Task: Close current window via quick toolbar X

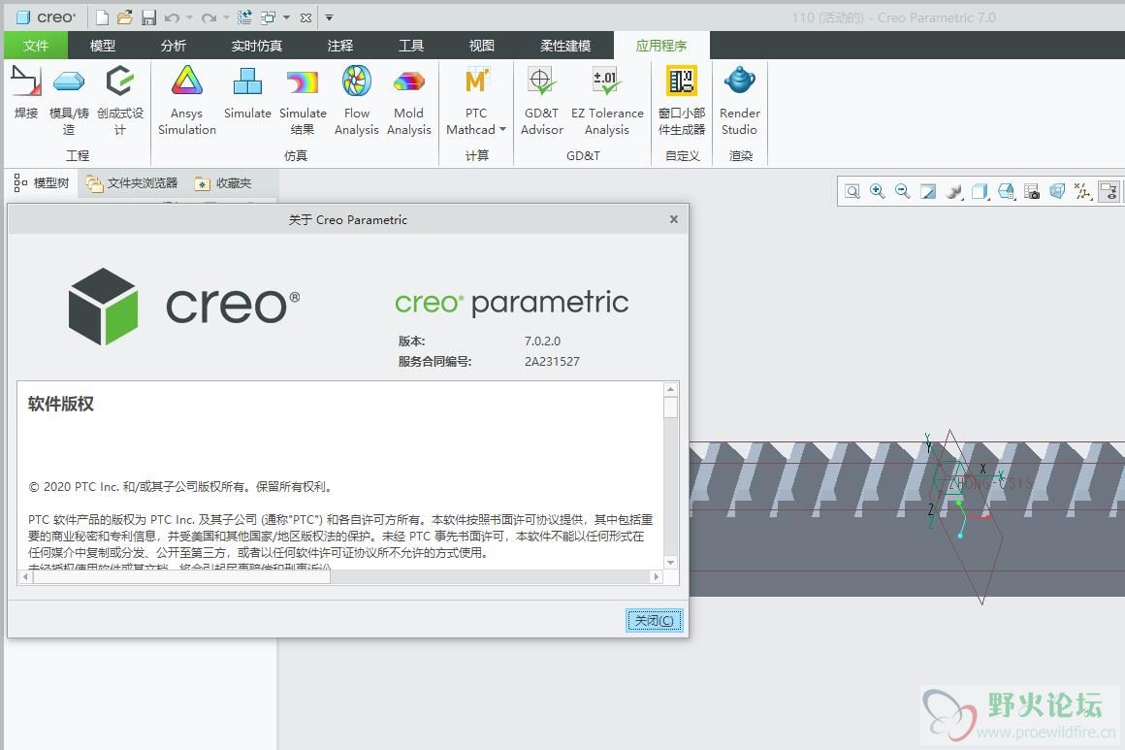Action: pos(305,17)
